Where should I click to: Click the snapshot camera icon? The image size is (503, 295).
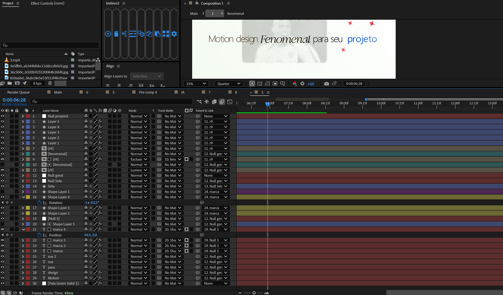326,84
